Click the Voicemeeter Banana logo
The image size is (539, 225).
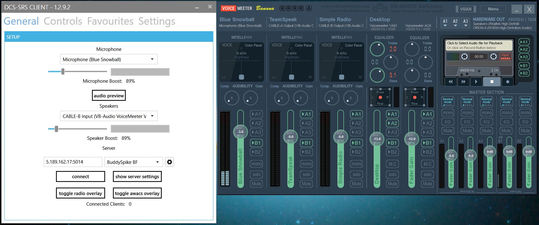click(247, 8)
